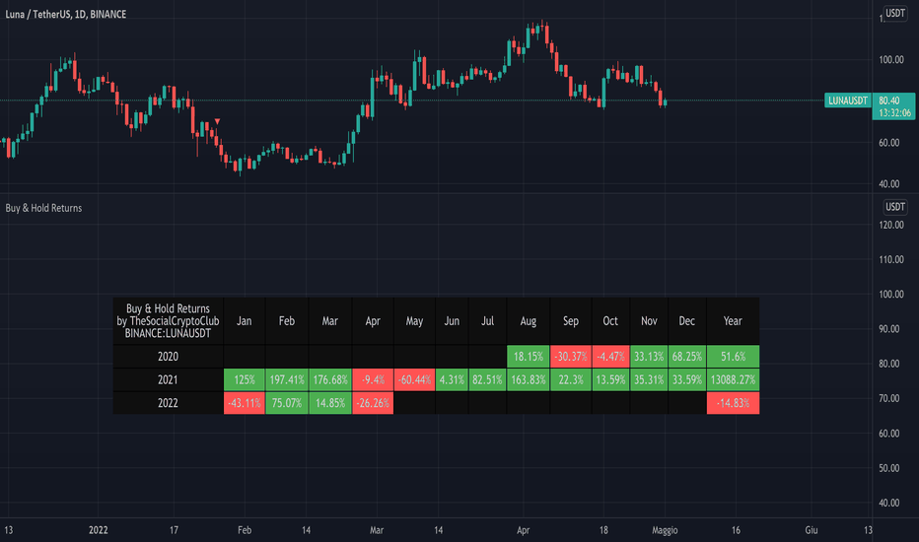
Task: Click the 100.00 level on upper price scale
Action: pyautogui.click(x=890, y=60)
